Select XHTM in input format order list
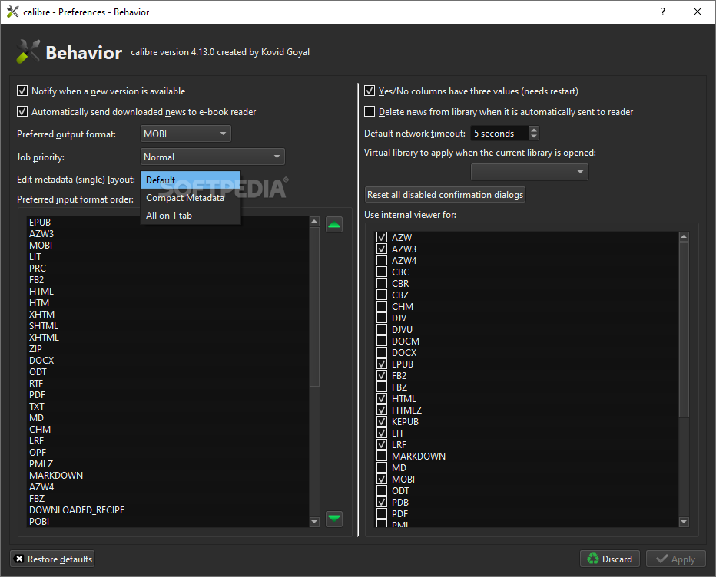 click(x=167, y=315)
